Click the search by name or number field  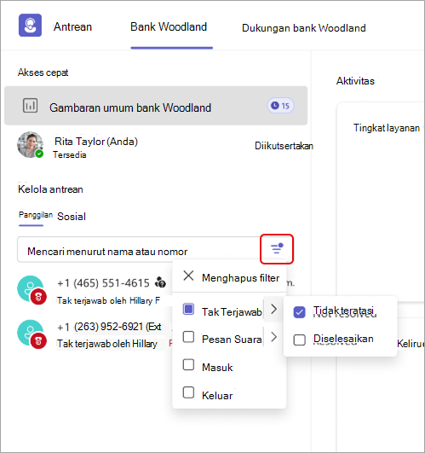[x=139, y=249]
